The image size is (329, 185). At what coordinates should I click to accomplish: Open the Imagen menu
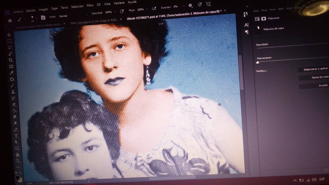click(43, 9)
